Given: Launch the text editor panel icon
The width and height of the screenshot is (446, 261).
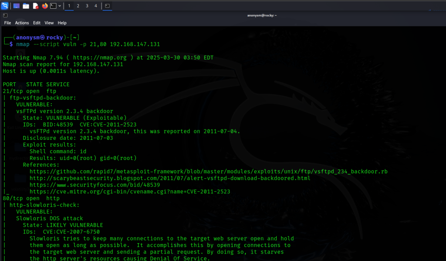Looking at the screenshot, I should pyautogui.click(x=36, y=6).
